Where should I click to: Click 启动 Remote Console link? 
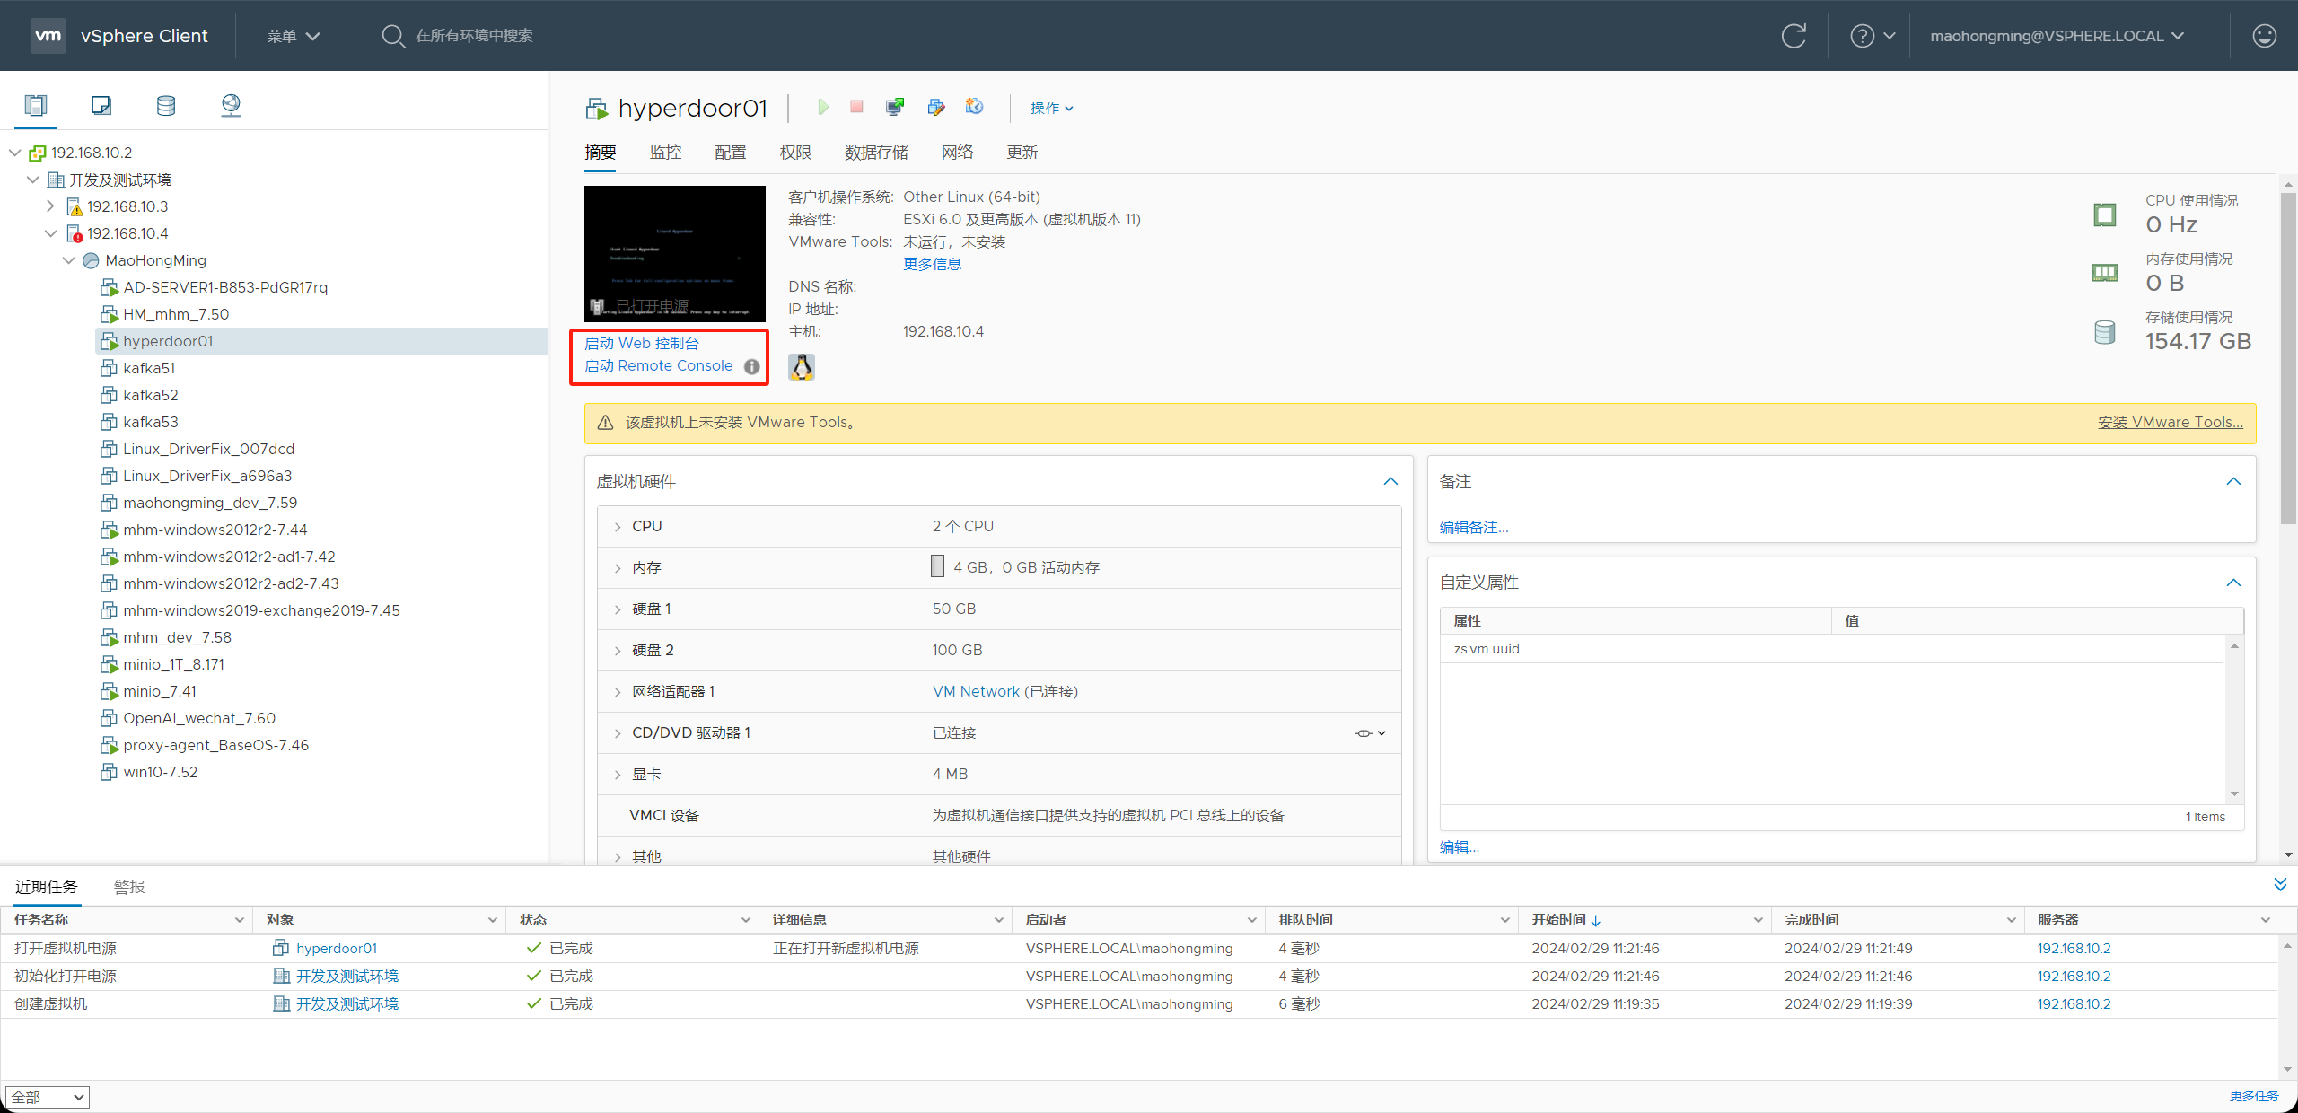tap(658, 366)
